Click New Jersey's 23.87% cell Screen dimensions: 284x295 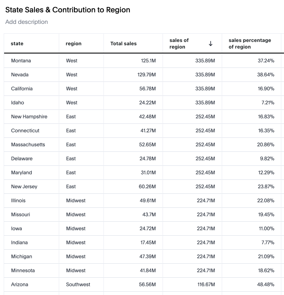click(266, 187)
